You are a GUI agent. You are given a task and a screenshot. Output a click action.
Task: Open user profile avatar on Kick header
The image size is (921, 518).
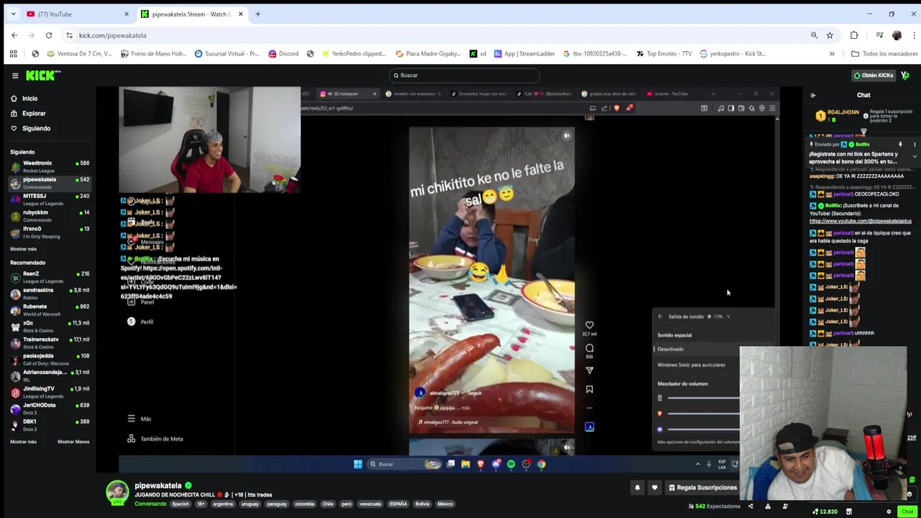point(905,76)
